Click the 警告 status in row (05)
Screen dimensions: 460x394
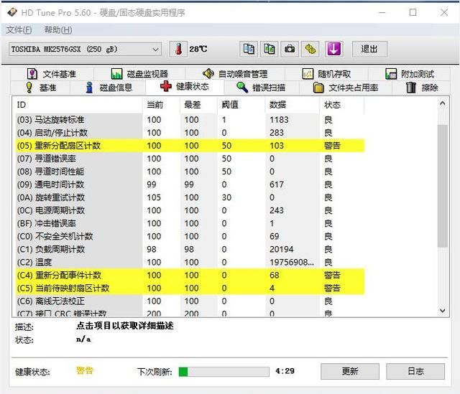332,146
